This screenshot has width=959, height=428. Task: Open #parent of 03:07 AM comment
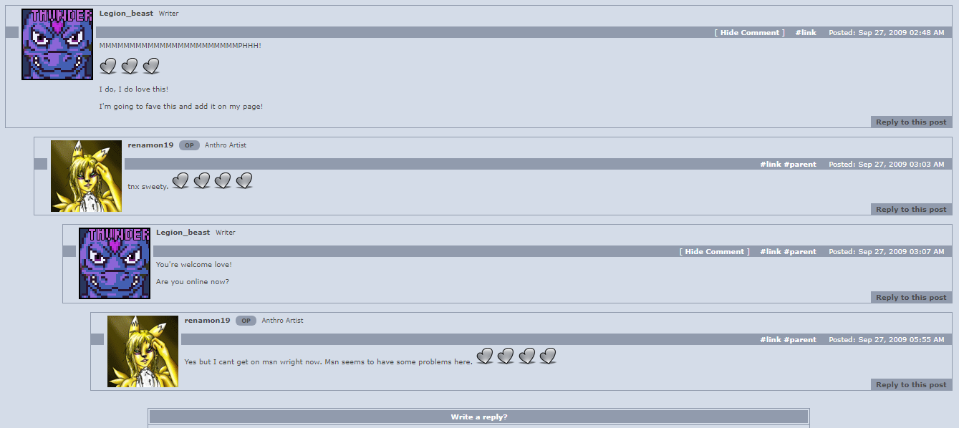(x=800, y=252)
